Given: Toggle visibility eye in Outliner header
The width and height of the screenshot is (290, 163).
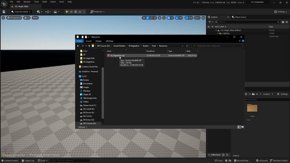Looking at the screenshot, I should tap(208, 27).
